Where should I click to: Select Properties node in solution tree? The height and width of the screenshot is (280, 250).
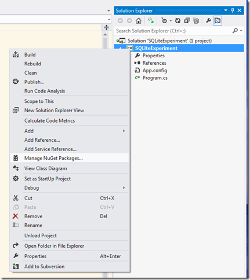(x=154, y=56)
